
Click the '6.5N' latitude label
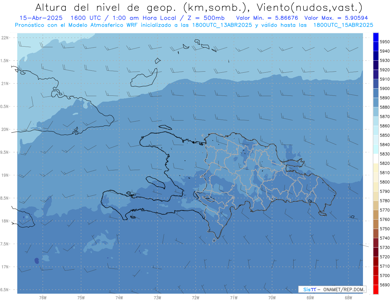[5, 290]
